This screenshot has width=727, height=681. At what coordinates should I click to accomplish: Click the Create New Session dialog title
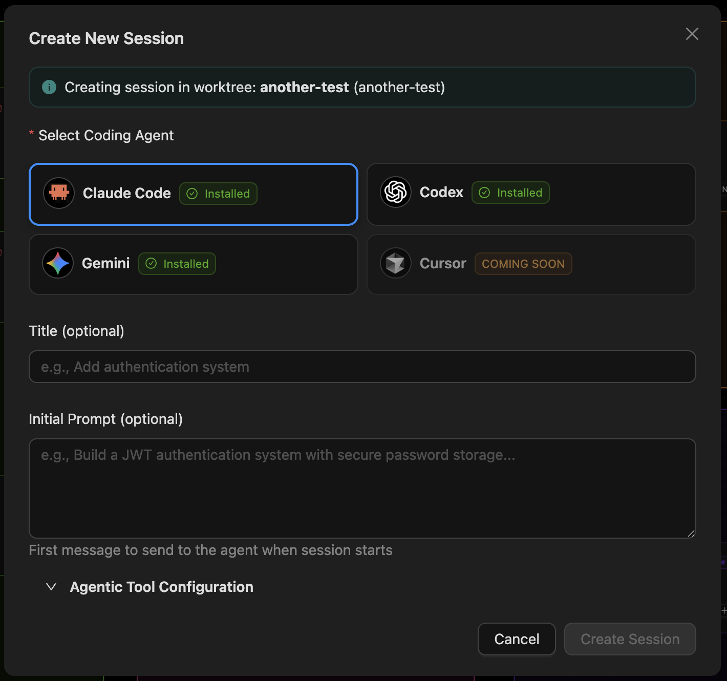point(106,38)
